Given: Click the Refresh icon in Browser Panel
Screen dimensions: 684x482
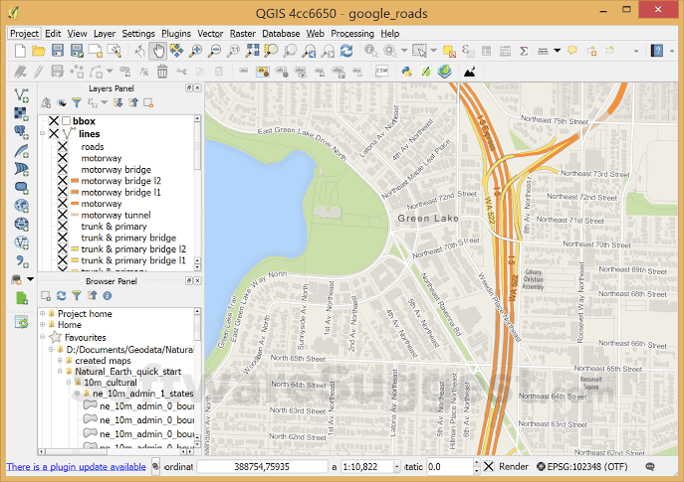Looking at the screenshot, I should point(62,295).
